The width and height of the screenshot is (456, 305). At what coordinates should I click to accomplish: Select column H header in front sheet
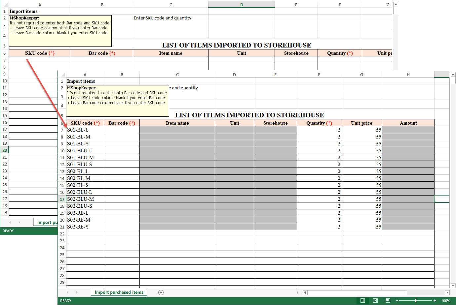[408, 75]
